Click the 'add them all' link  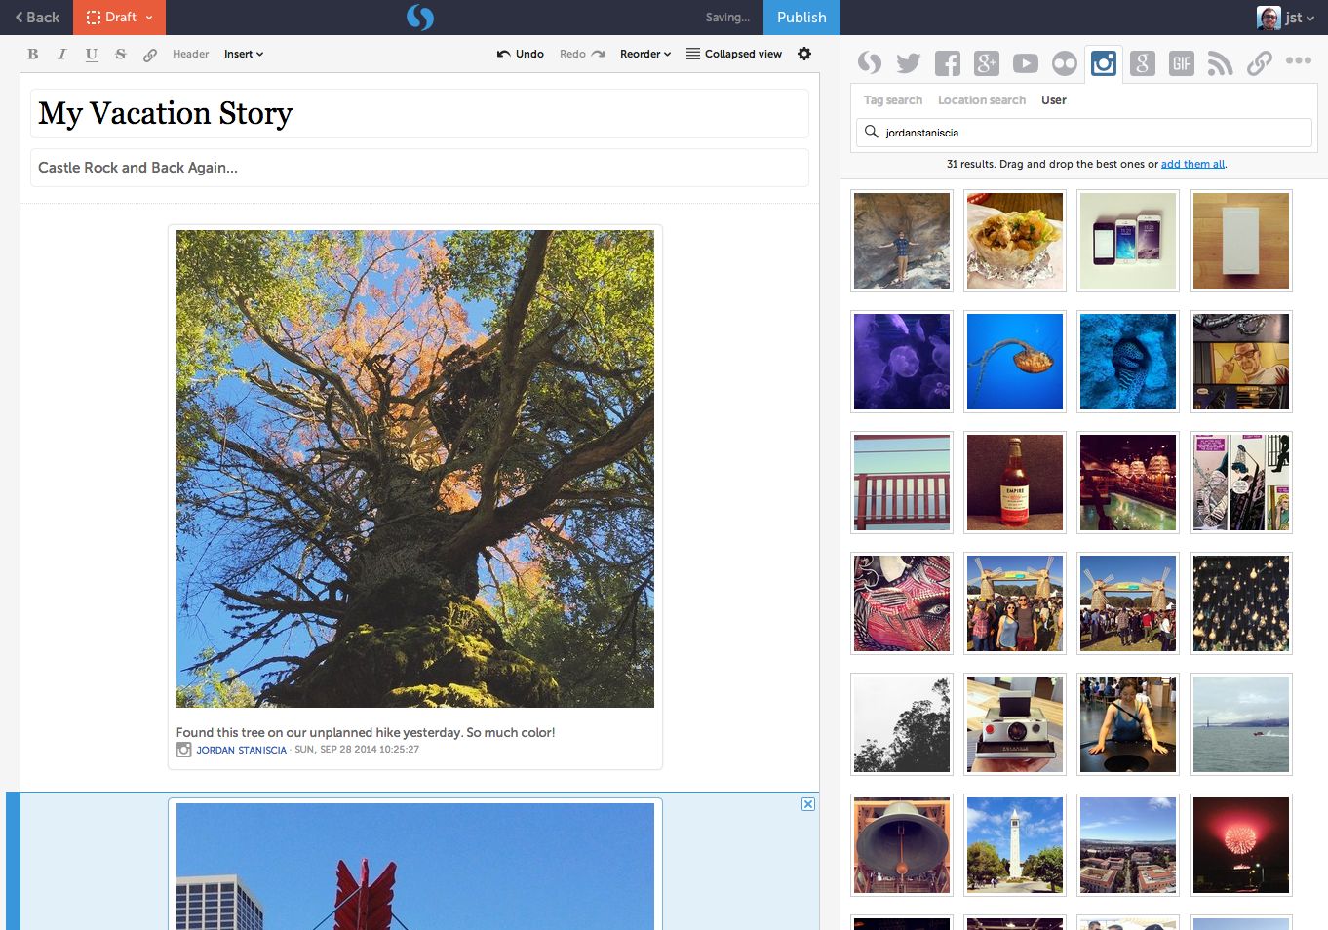[x=1193, y=164]
